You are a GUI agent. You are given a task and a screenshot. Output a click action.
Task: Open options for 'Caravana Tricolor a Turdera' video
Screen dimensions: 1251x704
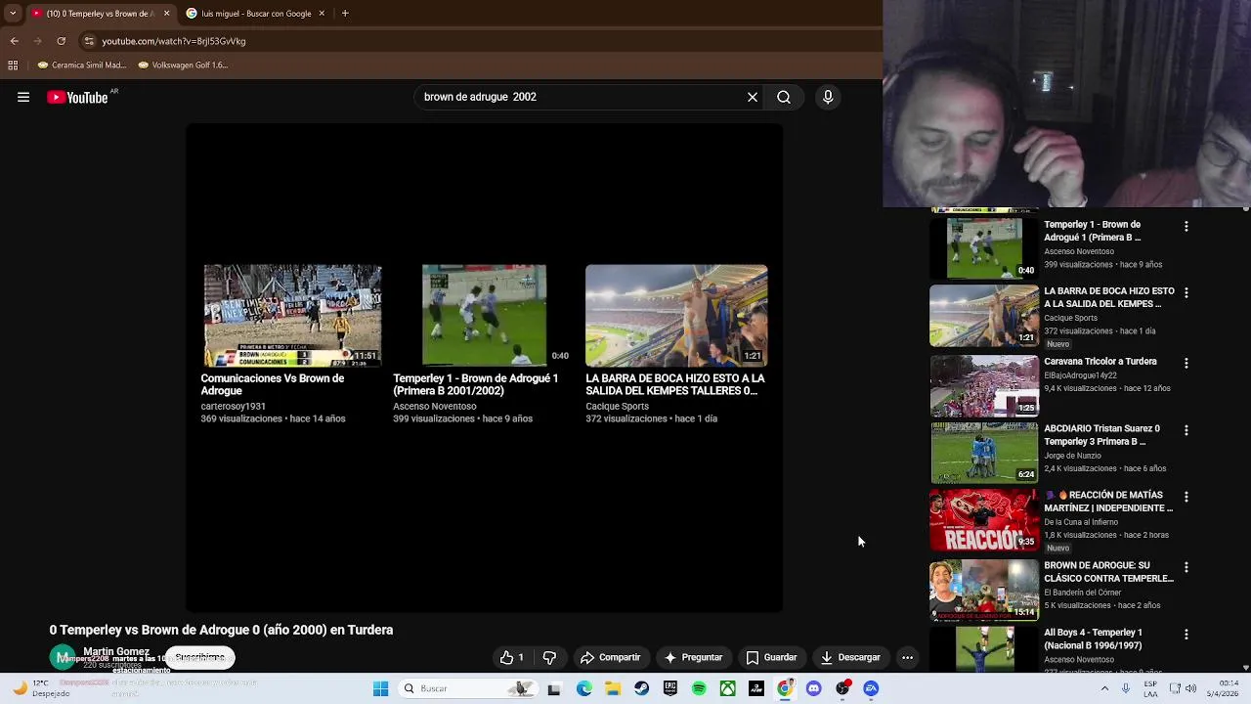tap(1186, 363)
